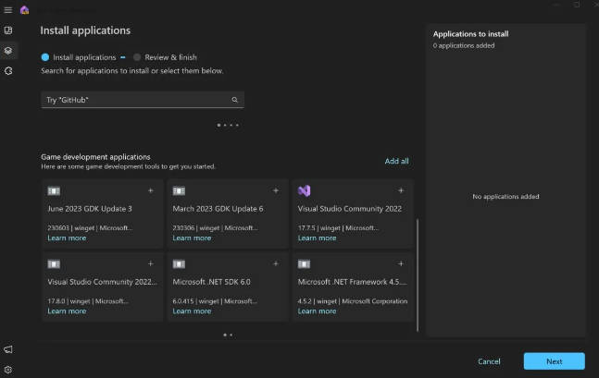
Task: Open the Dashboard sidebar icon
Action: (8, 30)
